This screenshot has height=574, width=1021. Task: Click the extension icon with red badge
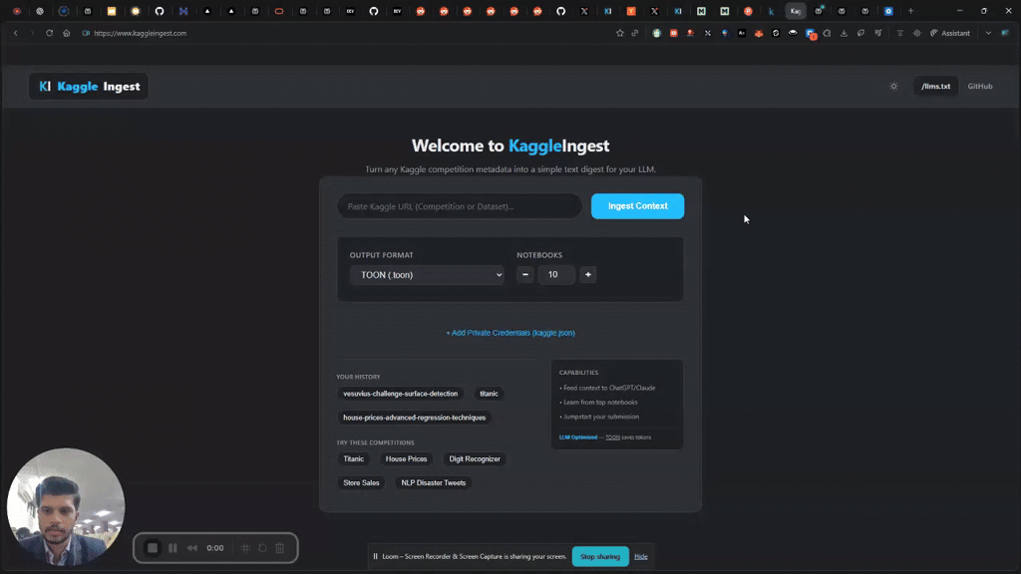pyautogui.click(x=811, y=34)
